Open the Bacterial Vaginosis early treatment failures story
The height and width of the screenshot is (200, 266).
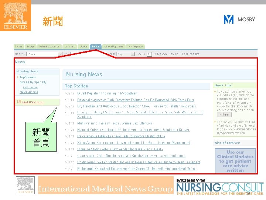click(135, 100)
